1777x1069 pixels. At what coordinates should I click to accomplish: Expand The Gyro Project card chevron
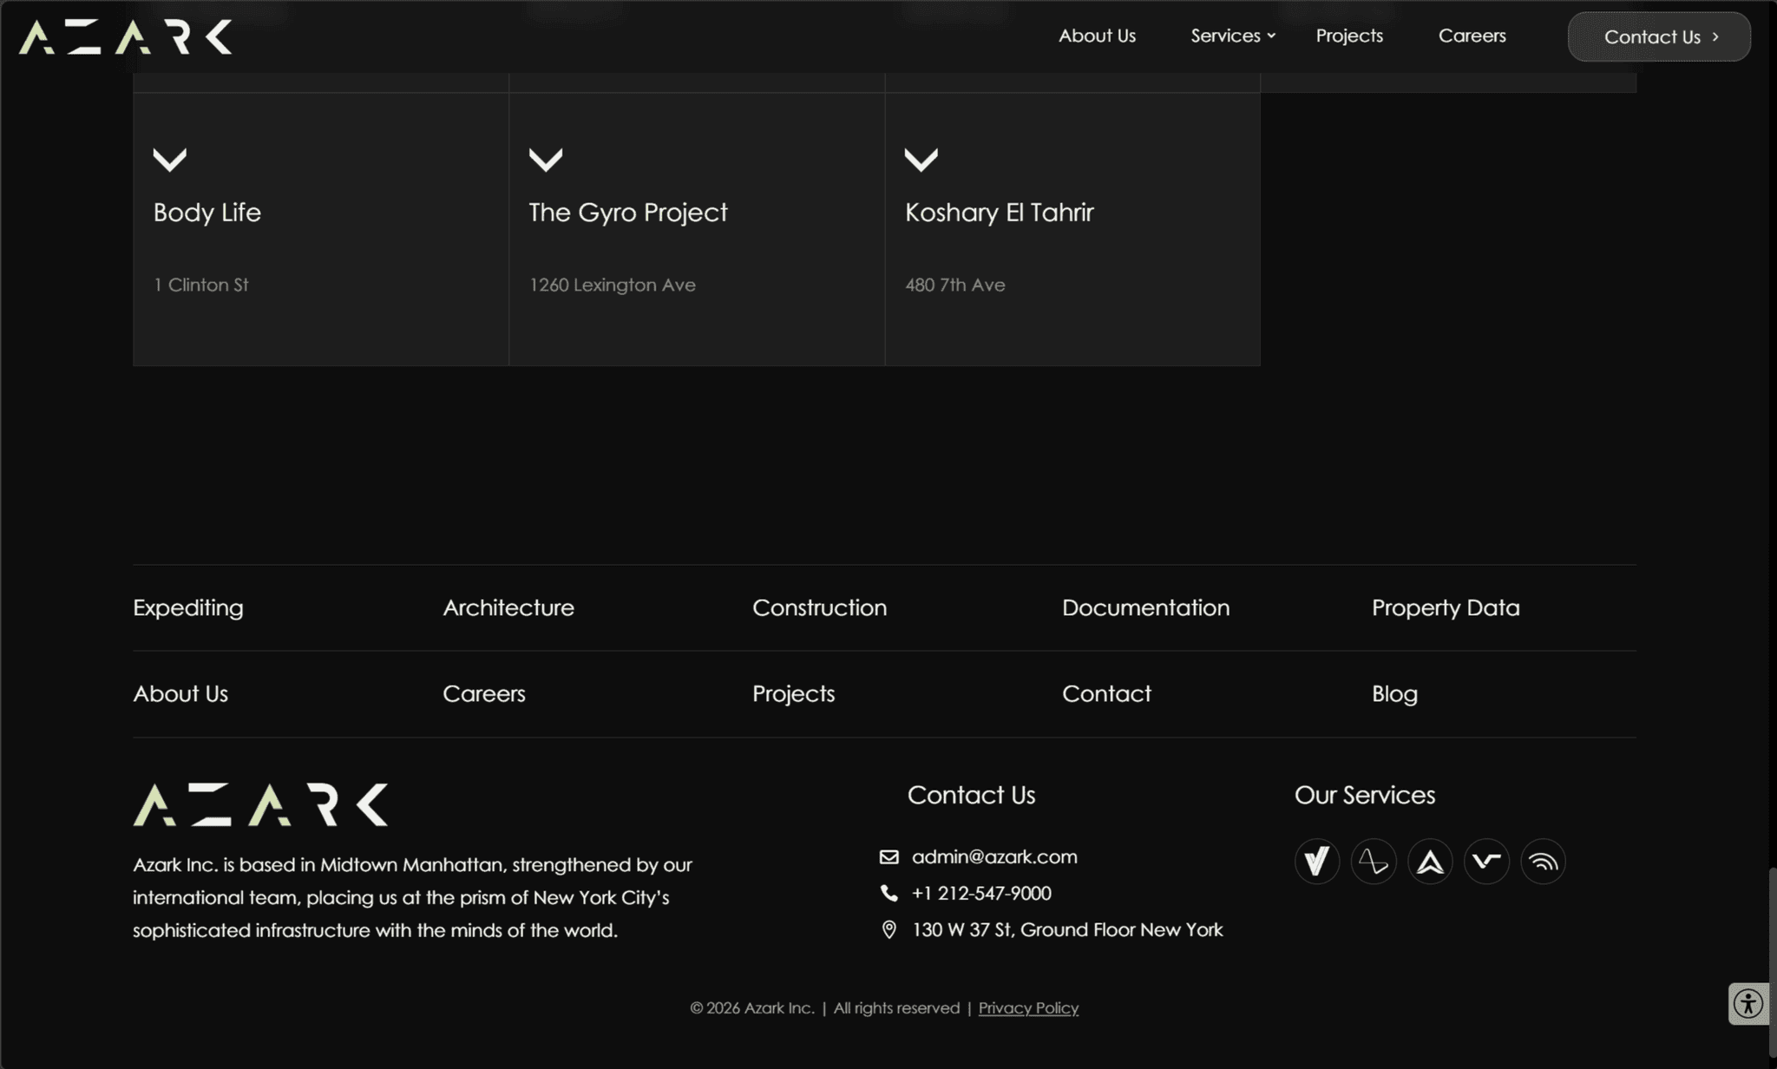(x=546, y=160)
